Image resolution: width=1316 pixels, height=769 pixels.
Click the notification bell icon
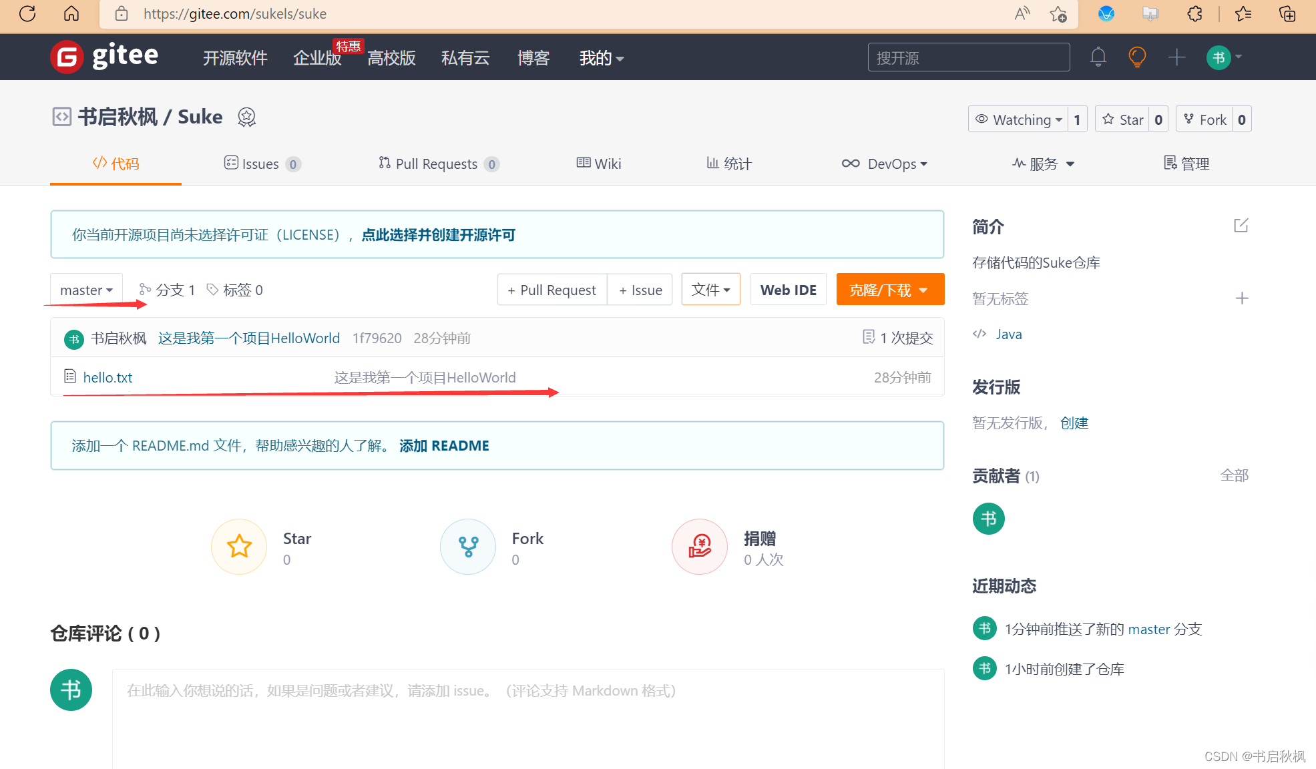1098,57
